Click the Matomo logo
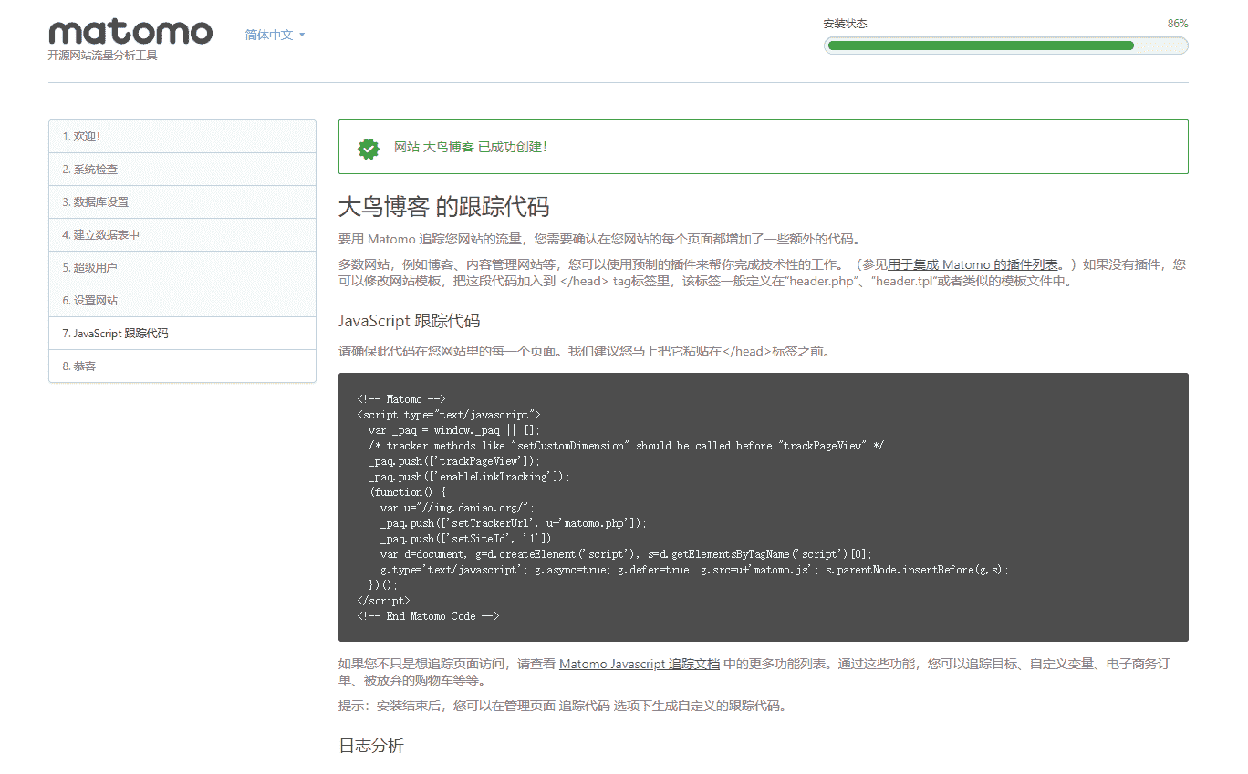Screen dimensions: 1248x774 (130, 33)
